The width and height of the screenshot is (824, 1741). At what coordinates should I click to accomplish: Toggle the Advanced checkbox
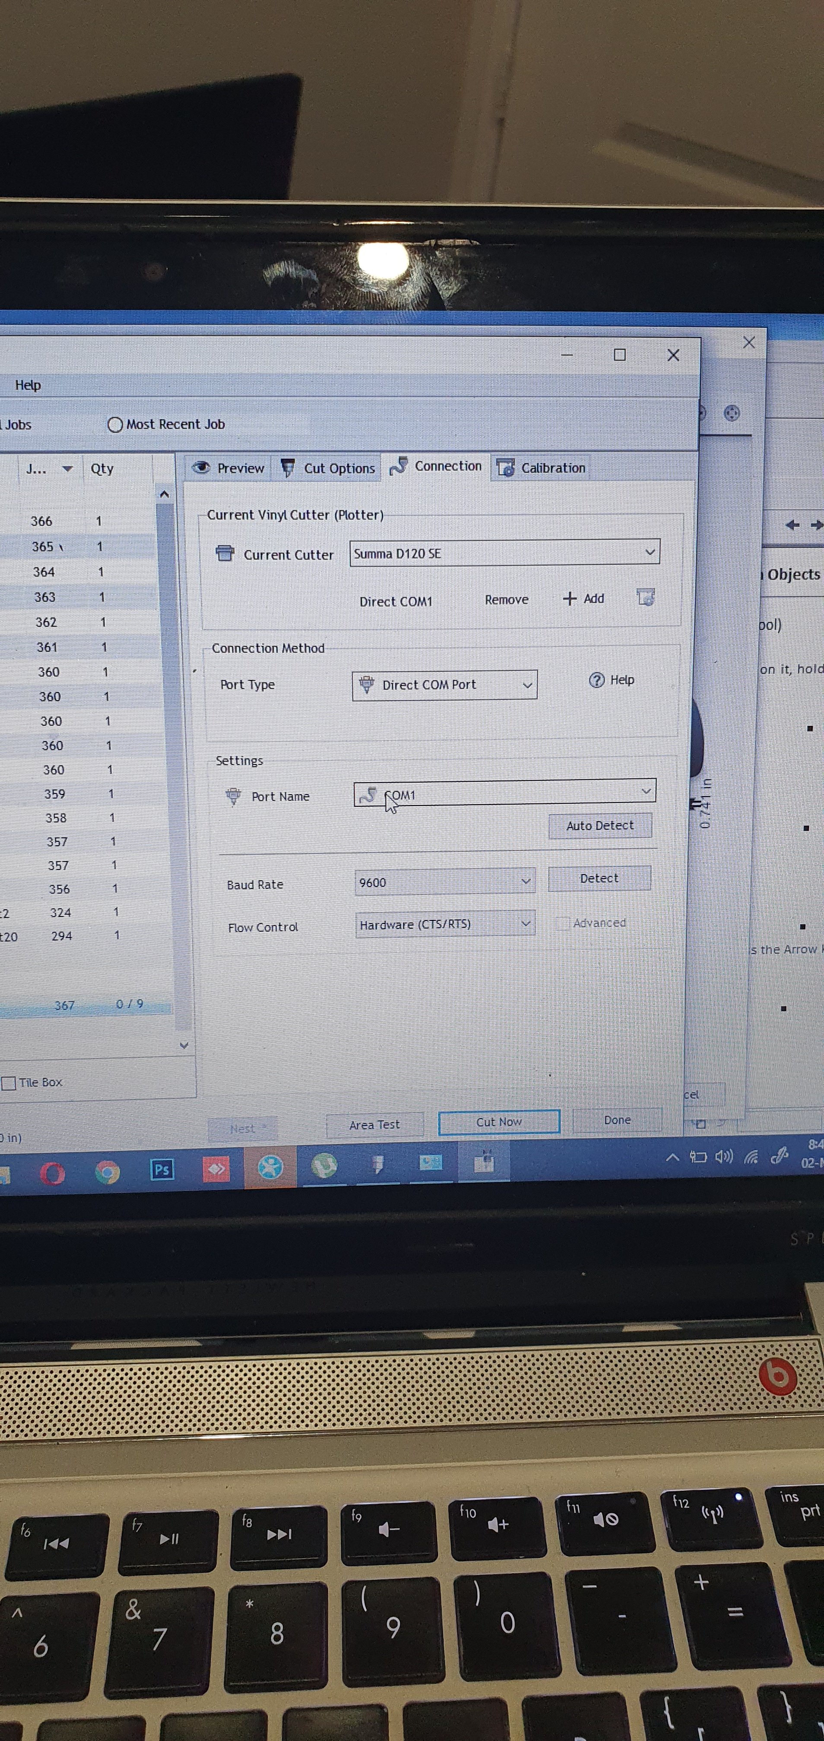click(562, 923)
